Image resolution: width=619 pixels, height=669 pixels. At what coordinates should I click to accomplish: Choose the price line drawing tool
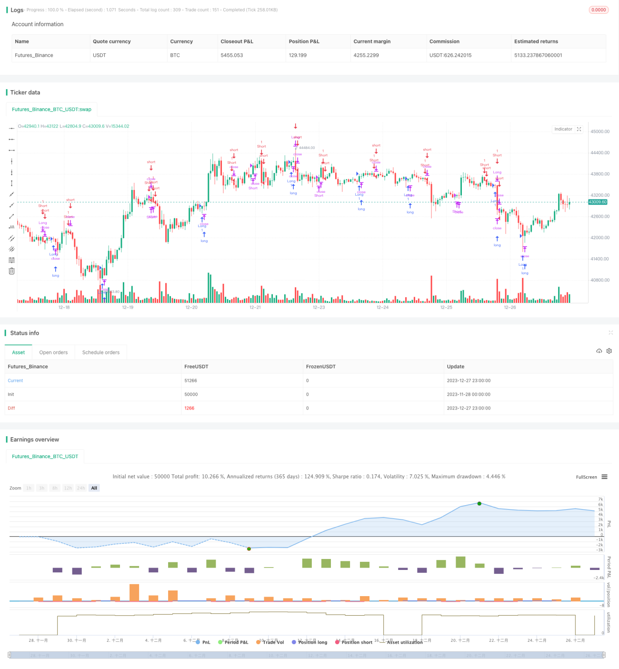point(11,227)
